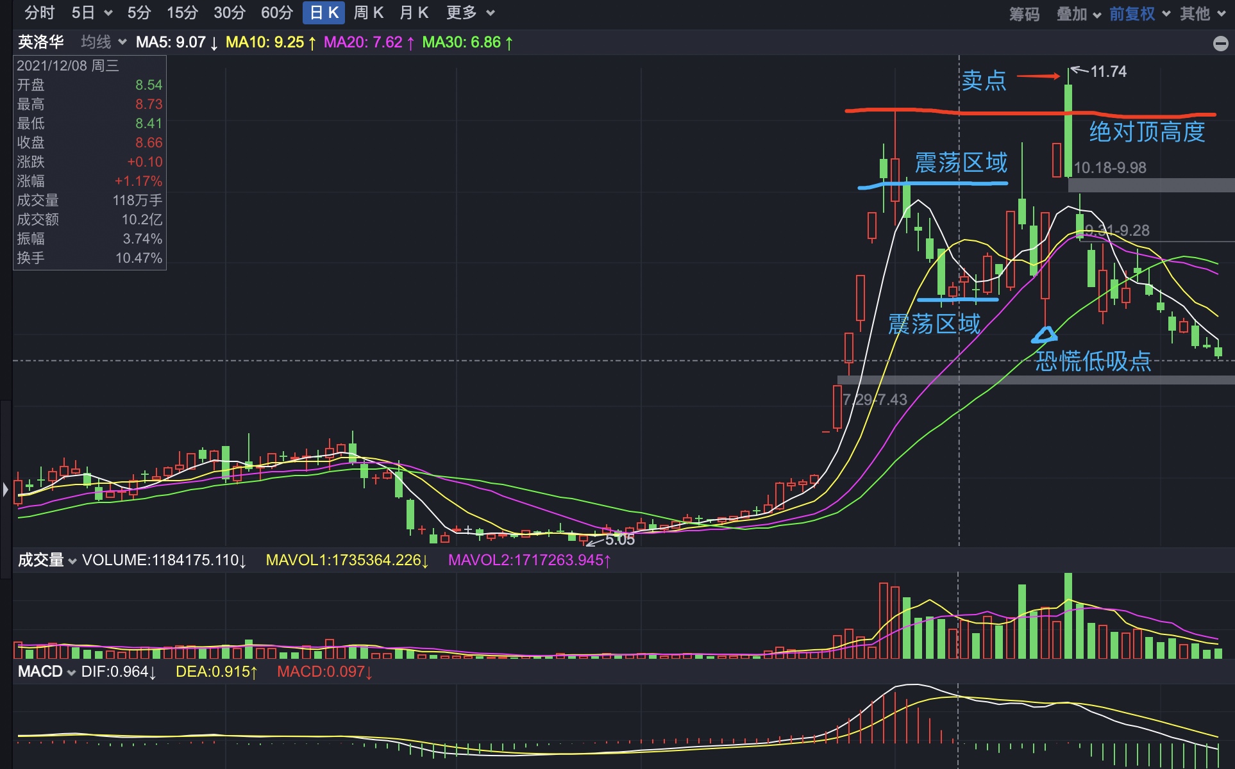
Task: Select the active 日K tab
Action: click(x=324, y=13)
